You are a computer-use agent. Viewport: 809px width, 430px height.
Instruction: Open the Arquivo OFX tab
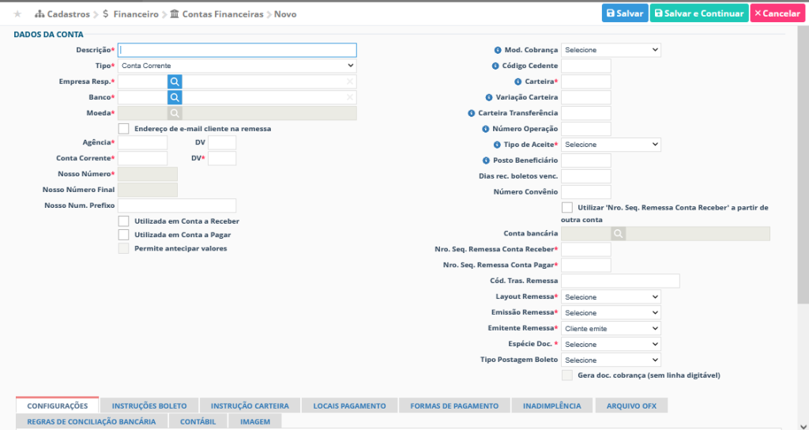[630, 405]
